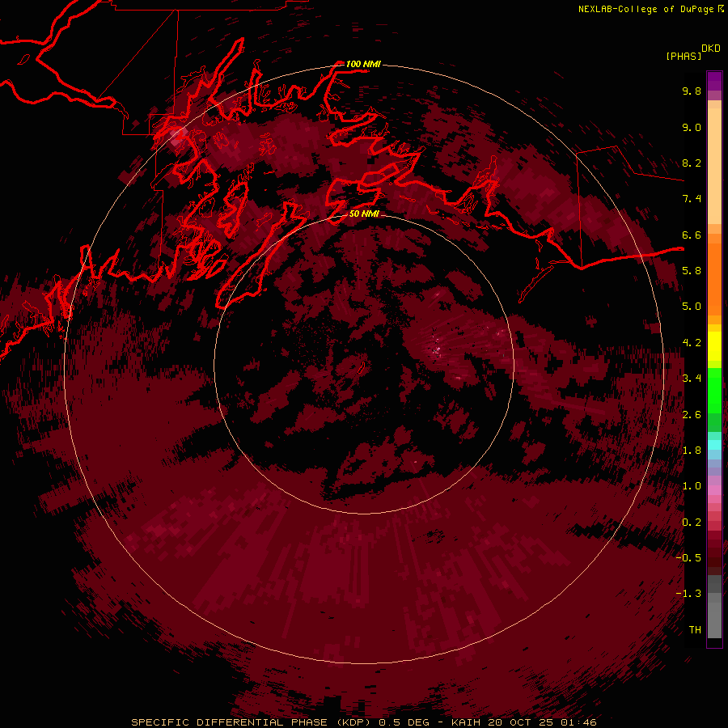Select the 7.4 legend value
728x728 pixels.
pos(692,199)
